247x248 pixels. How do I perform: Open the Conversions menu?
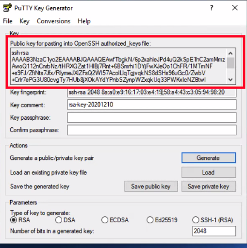(53, 21)
